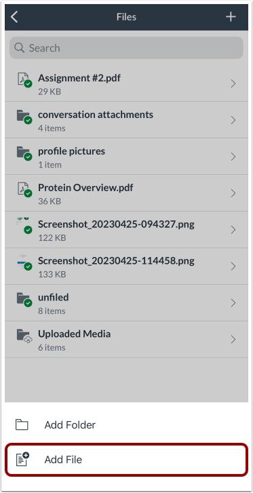Click the 4 items count text
Screen dimensions: 253x493
[52, 128]
